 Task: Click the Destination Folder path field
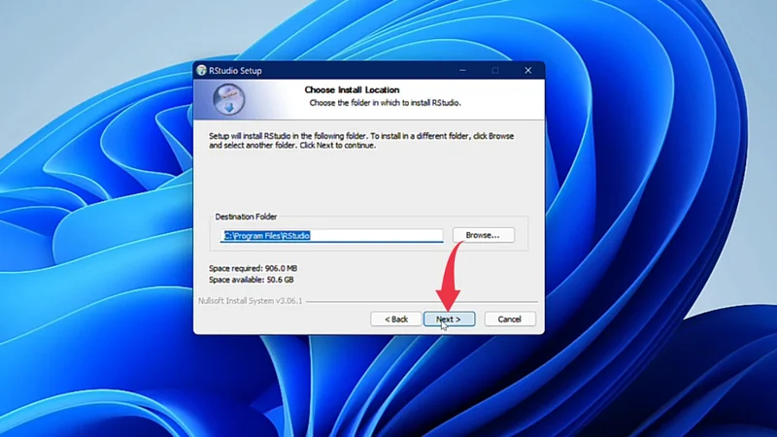[330, 235]
